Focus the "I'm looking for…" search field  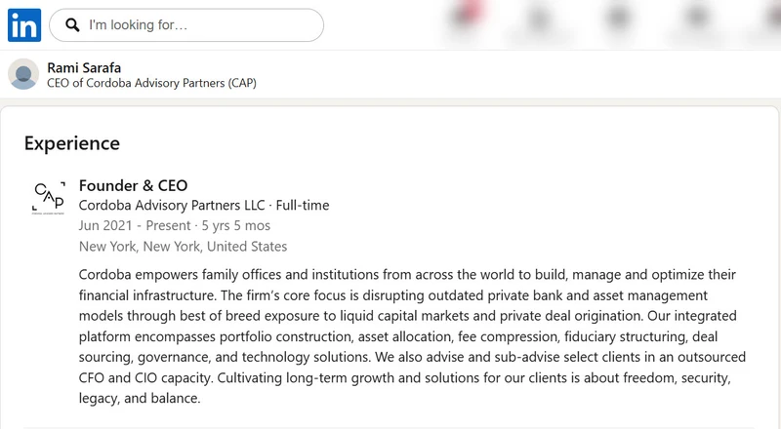click(x=186, y=25)
